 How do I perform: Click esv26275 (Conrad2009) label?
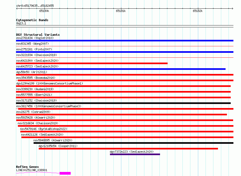33,112
